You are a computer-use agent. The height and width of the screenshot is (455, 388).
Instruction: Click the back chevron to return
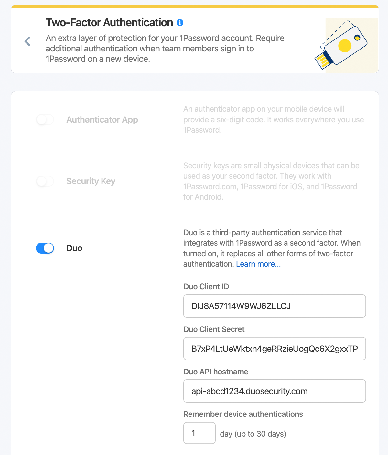27,41
